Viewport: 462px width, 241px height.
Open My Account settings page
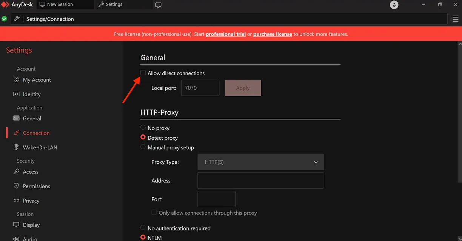coord(37,80)
